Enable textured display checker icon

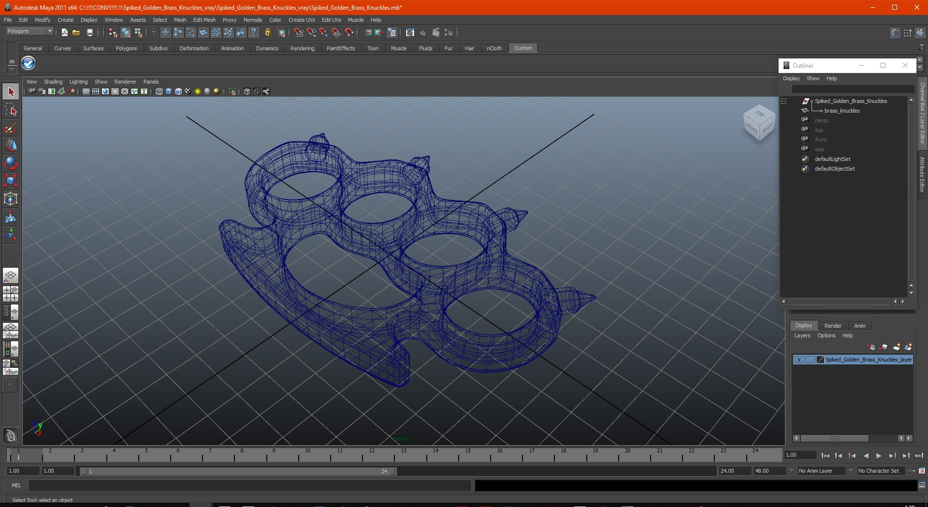(x=188, y=91)
